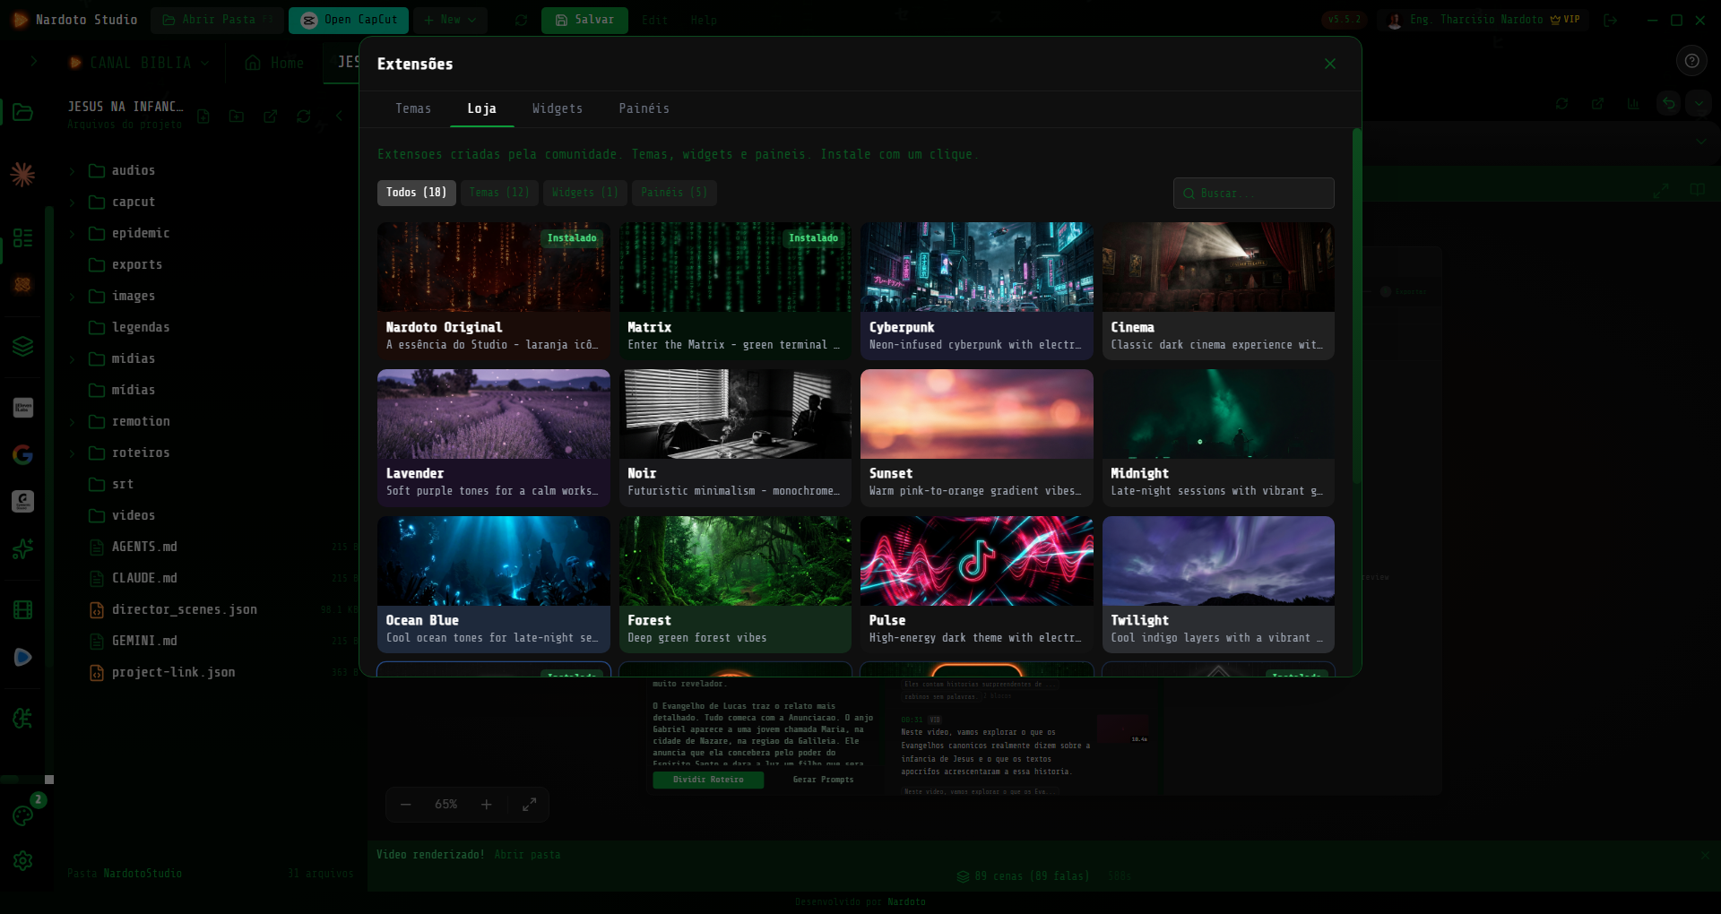Open the ElevenLabs sidebar icon

click(23, 409)
